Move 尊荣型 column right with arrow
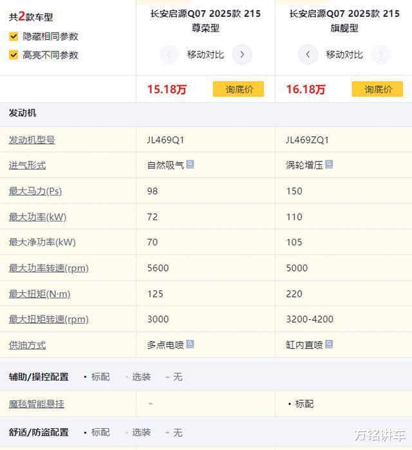Image resolution: width=412 pixels, height=450 pixels. [x=242, y=54]
